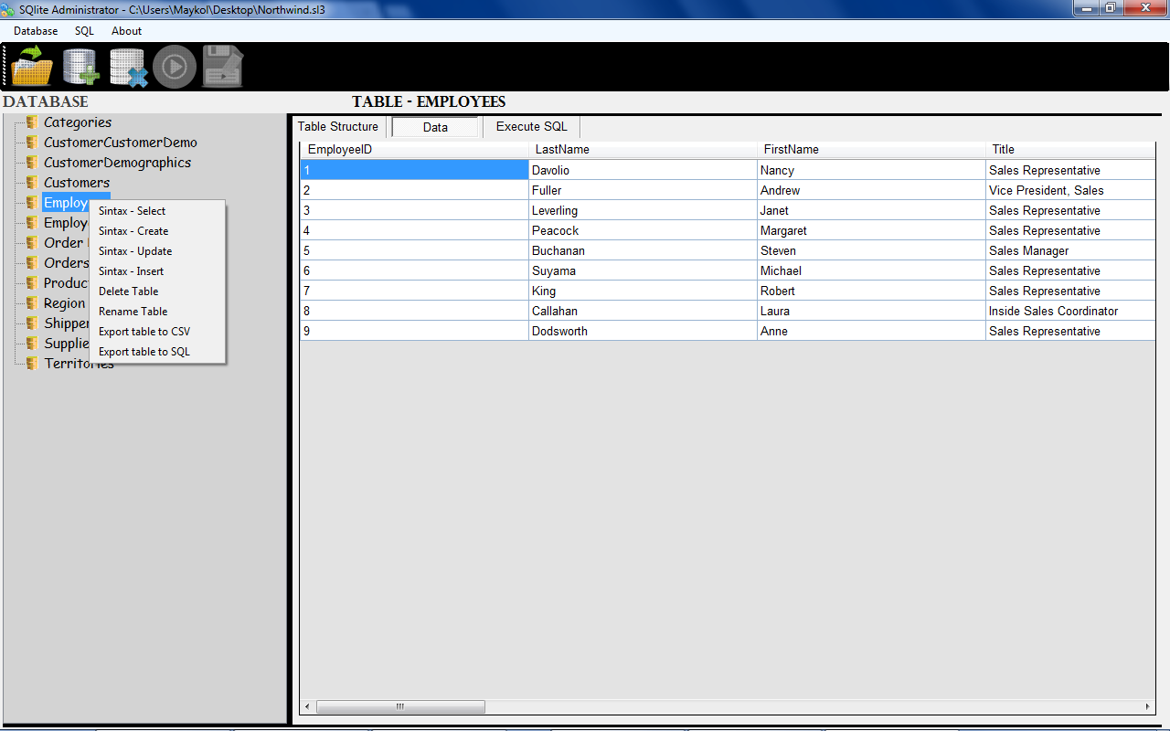The height and width of the screenshot is (731, 1170).
Task: Click the table icon beside Shippers
Action: pyautogui.click(x=29, y=323)
